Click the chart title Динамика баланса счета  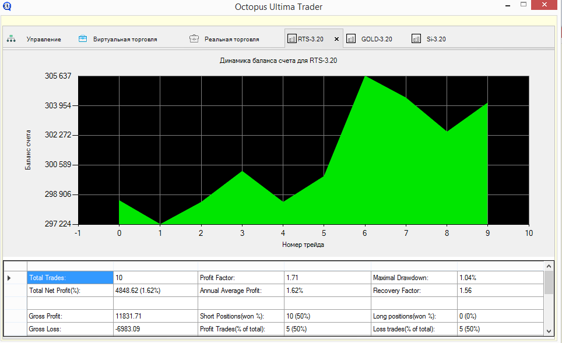[x=278, y=61]
